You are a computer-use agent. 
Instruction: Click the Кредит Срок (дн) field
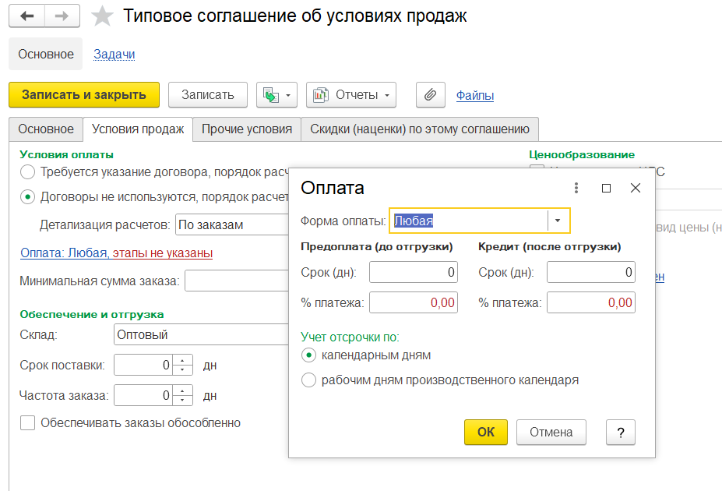click(591, 272)
